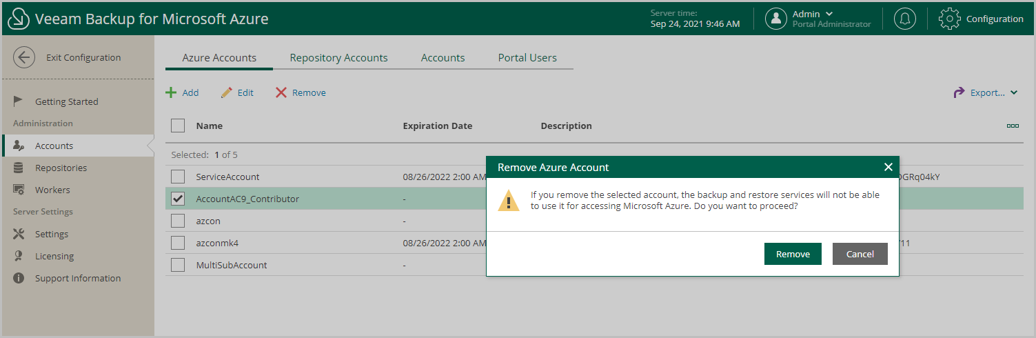Click the Add toolbar label
Viewport: 1036px width, 338px height.
190,92
